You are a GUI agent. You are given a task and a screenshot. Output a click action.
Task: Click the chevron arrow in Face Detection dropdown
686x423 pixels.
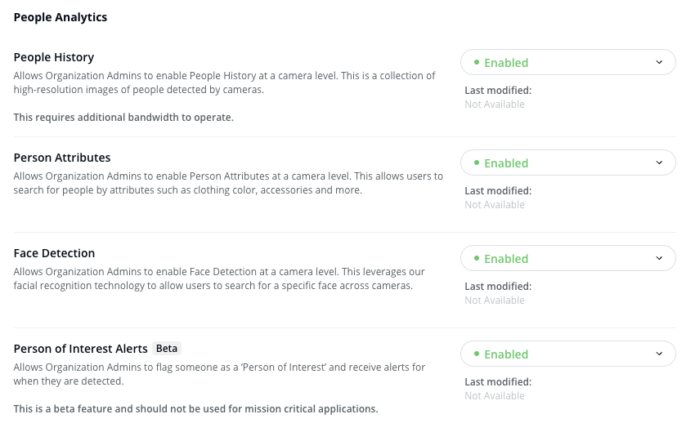click(x=659, y=259)
